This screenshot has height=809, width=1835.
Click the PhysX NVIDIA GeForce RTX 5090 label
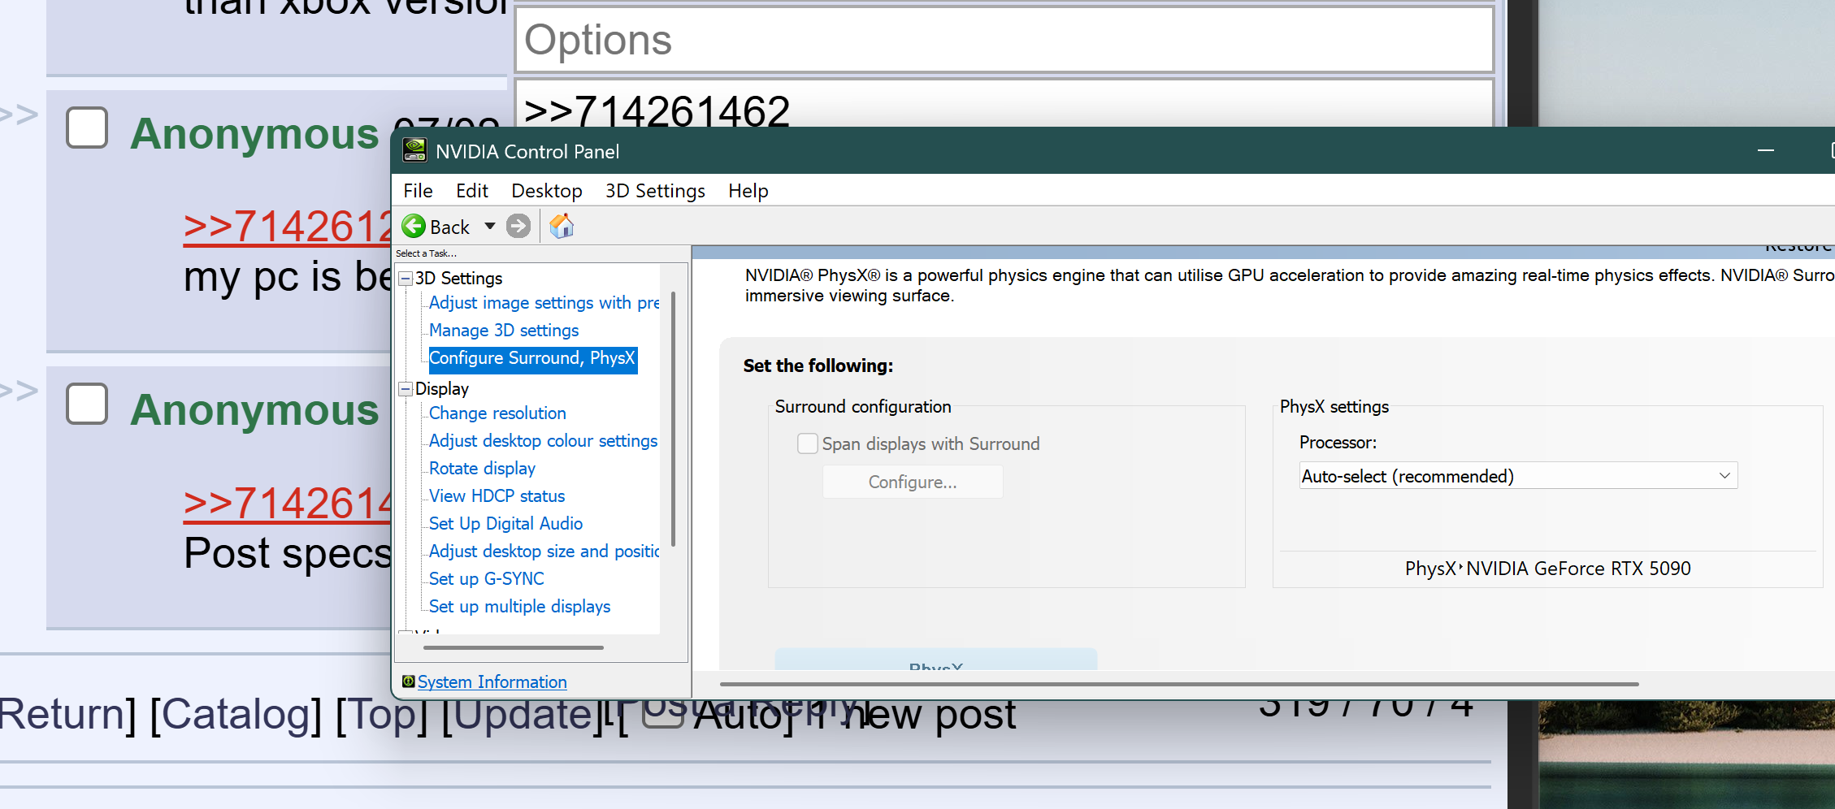point(1547,569)
